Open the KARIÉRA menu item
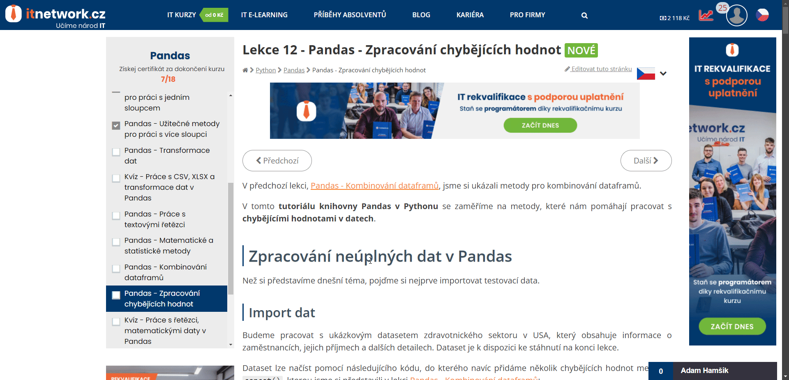The width and height of the screenshot is (789, 380). tap(470, 15)
